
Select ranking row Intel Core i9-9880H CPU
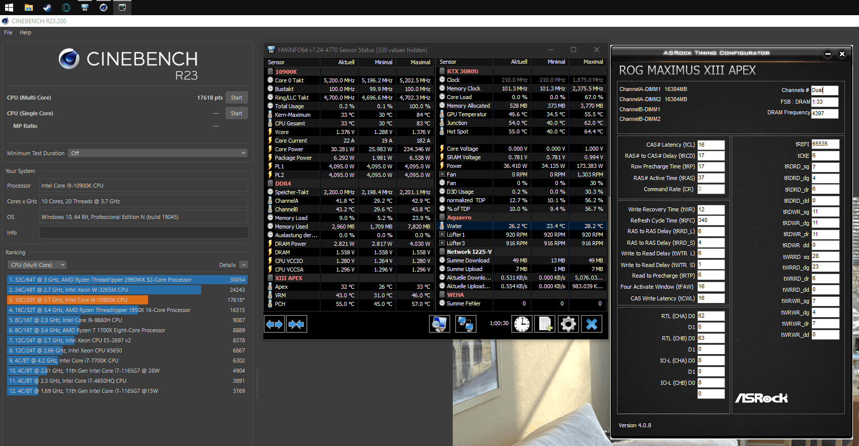tap(127, 320)
